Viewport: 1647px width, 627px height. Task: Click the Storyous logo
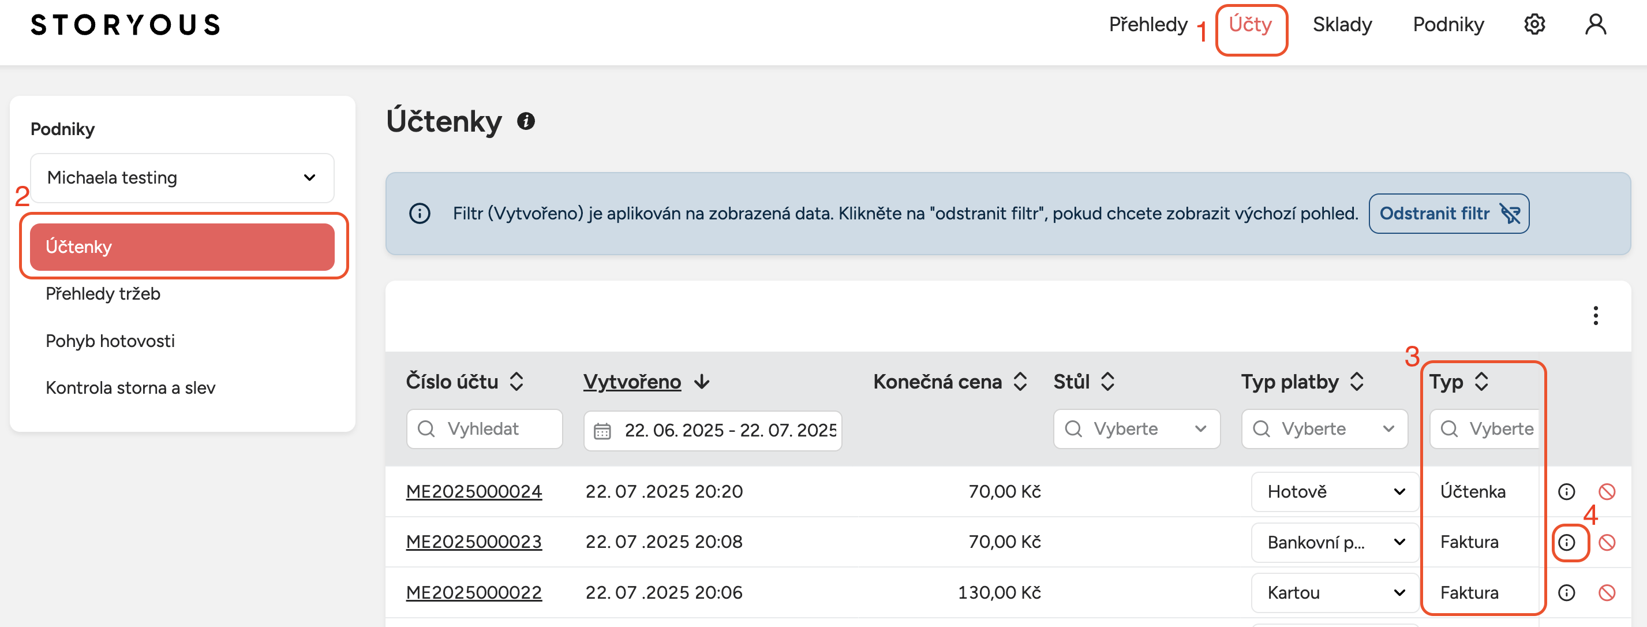click(x=125, y=24)
